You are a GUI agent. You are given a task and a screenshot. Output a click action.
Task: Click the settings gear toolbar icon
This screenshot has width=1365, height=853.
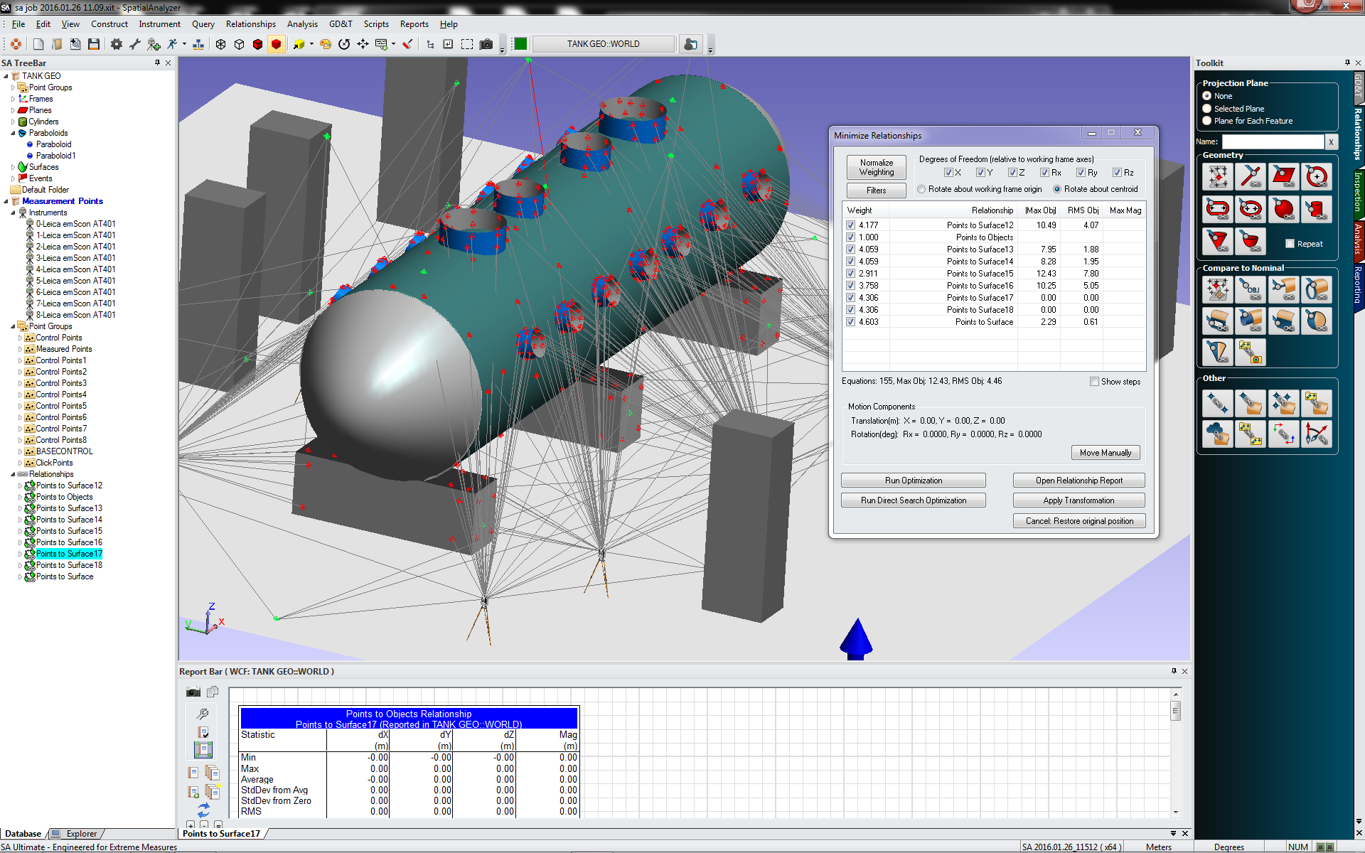coord(117,44)
